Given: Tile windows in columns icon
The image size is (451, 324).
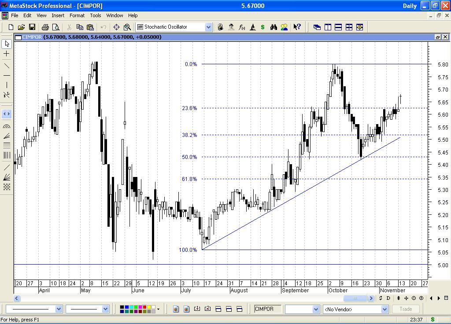Looking at the screenshot, I should (x=328, y=27).
